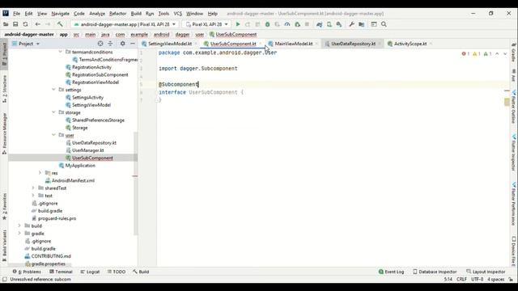The image size is (518, 291).
Task: Open the SDK Manager icon
Action: click(x=339, y=24)
